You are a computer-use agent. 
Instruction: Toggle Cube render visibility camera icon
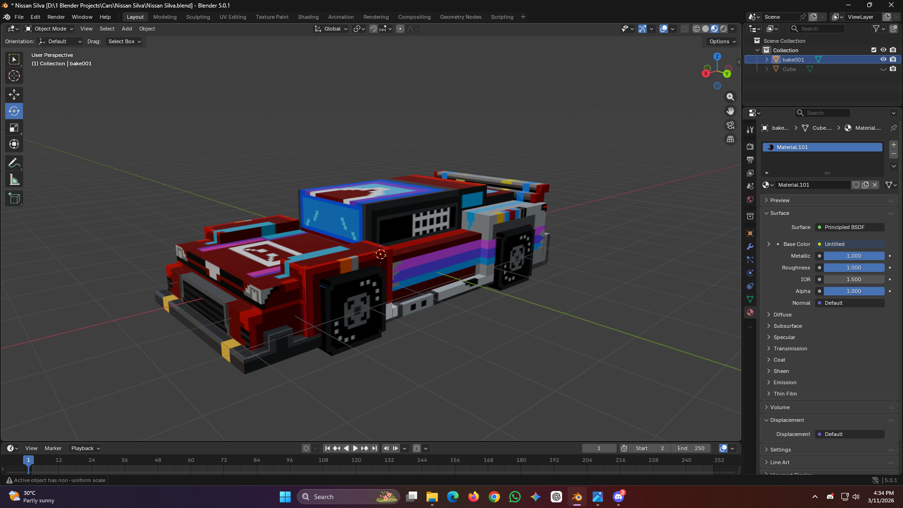pos(893,69)
